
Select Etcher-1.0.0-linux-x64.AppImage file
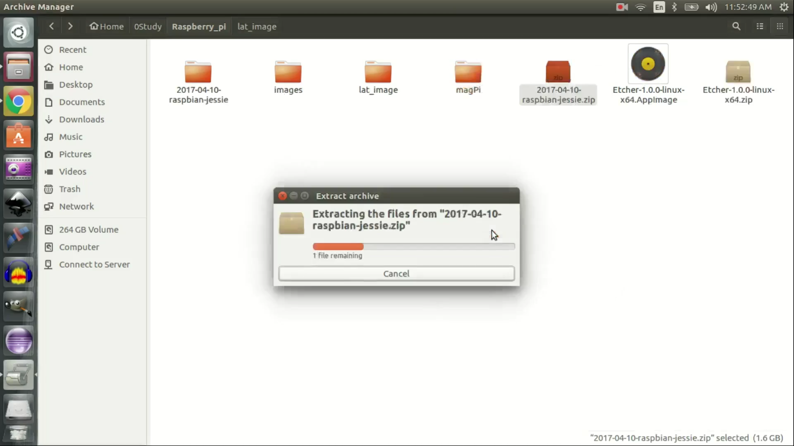click(x=648, y=74)
